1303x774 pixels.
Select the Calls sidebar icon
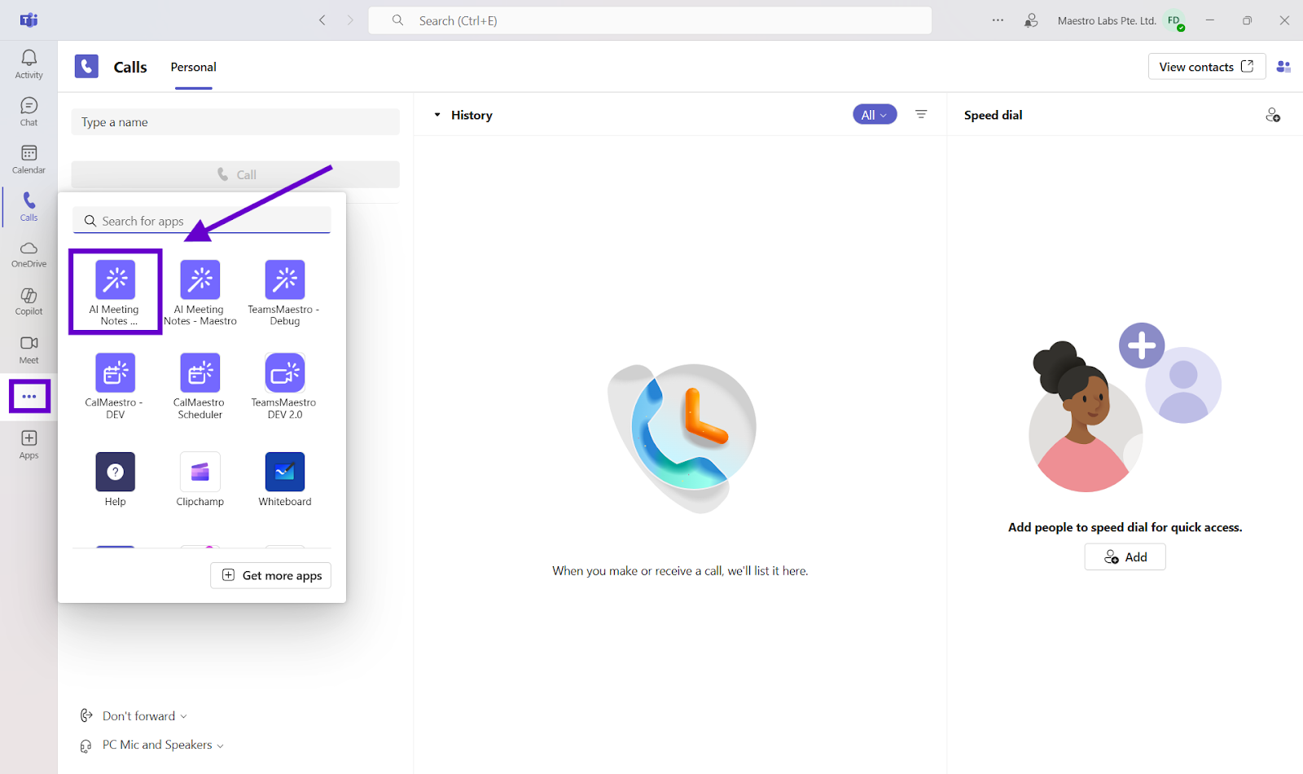[x=29, y=207]
